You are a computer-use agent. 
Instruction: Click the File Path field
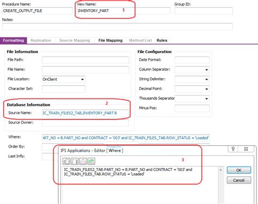85,60
